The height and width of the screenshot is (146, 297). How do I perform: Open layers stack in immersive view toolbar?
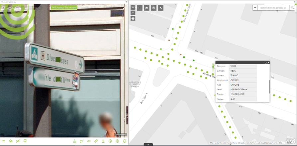(11, 141)
